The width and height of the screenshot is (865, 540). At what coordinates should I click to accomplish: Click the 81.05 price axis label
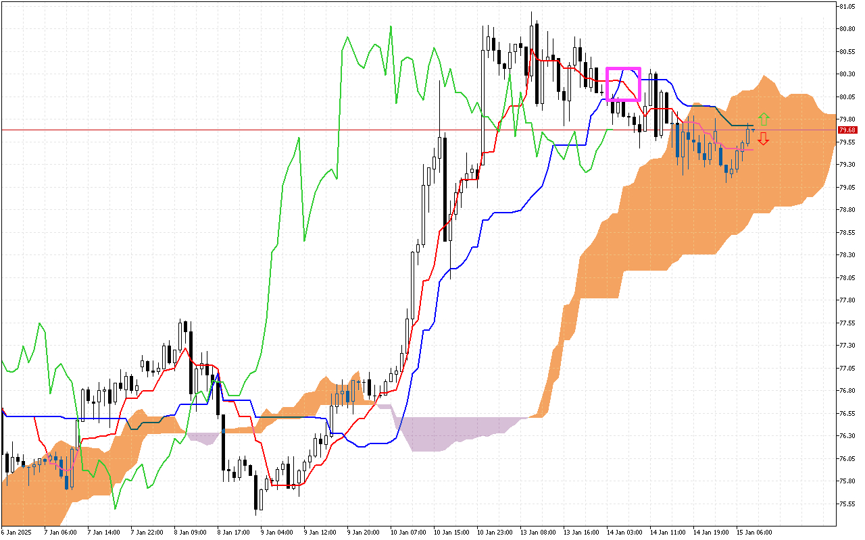(x=847, y=7)
